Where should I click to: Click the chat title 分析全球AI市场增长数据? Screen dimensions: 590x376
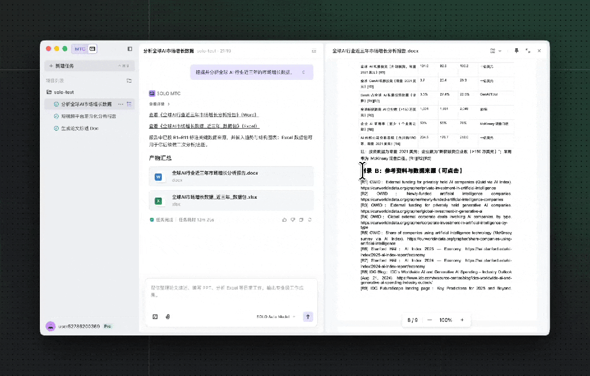coord(168,51)
